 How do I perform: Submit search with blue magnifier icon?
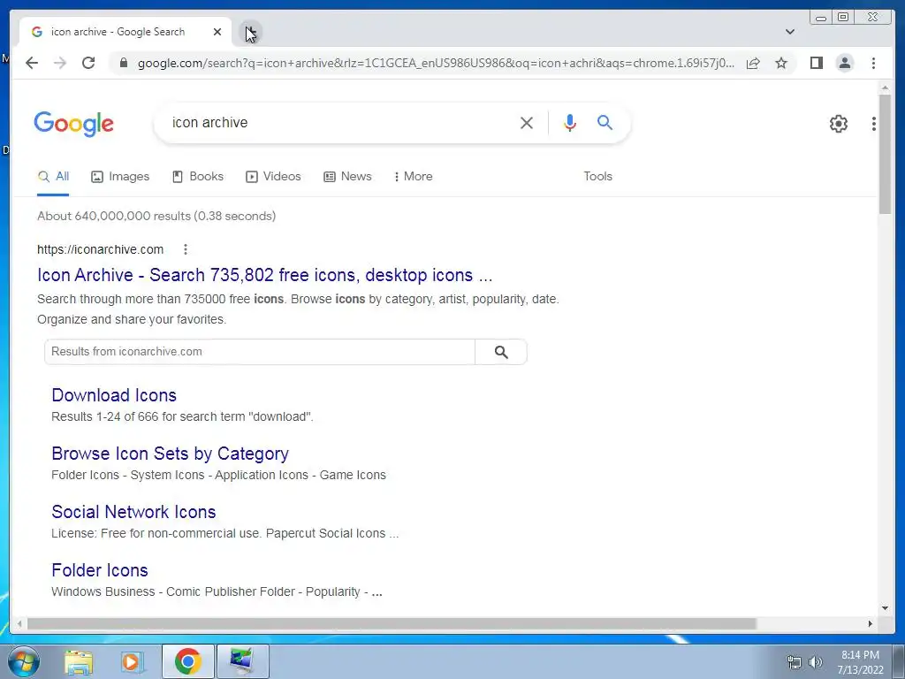tap(605, 122)
